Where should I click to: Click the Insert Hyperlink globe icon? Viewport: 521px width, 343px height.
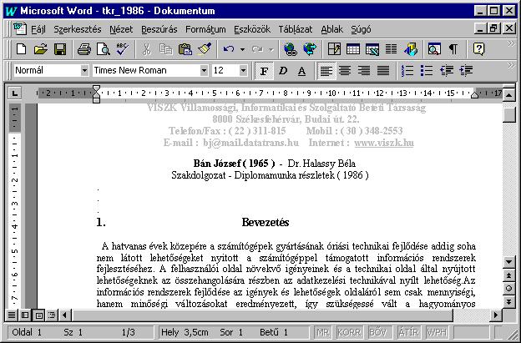pos(291,49)
